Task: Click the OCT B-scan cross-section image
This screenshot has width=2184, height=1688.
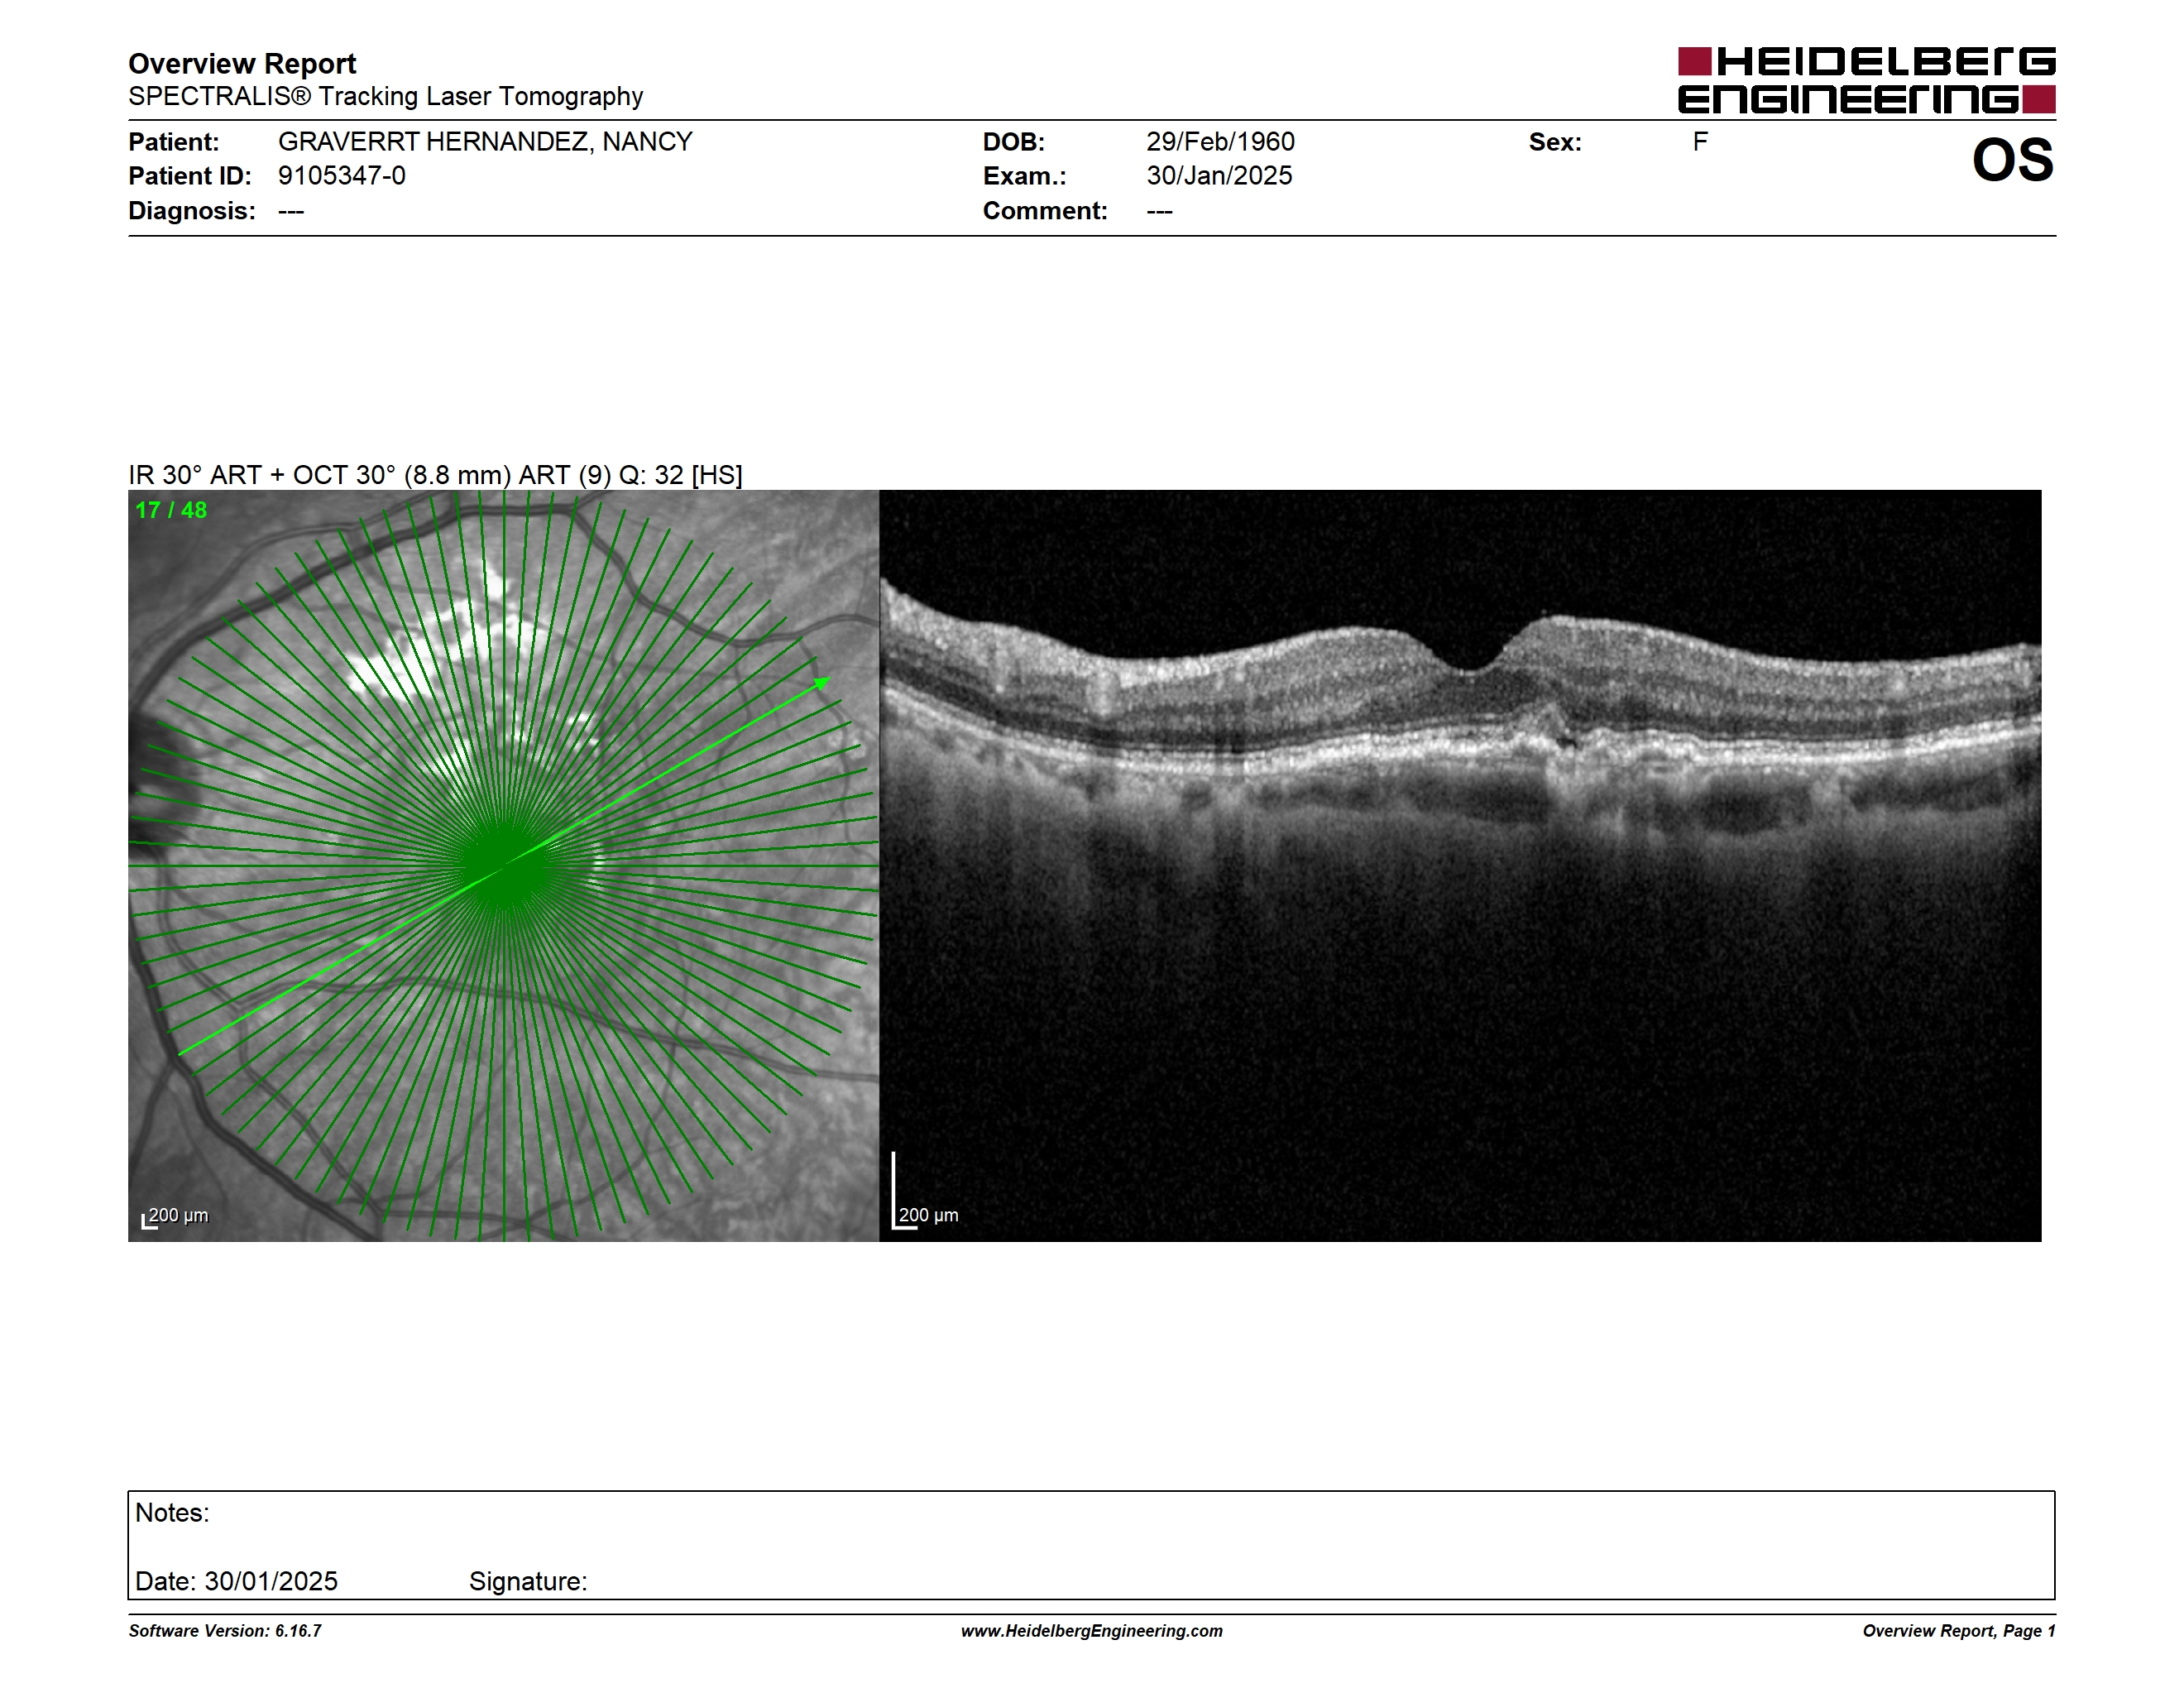Action: (x=1460, y=866)
